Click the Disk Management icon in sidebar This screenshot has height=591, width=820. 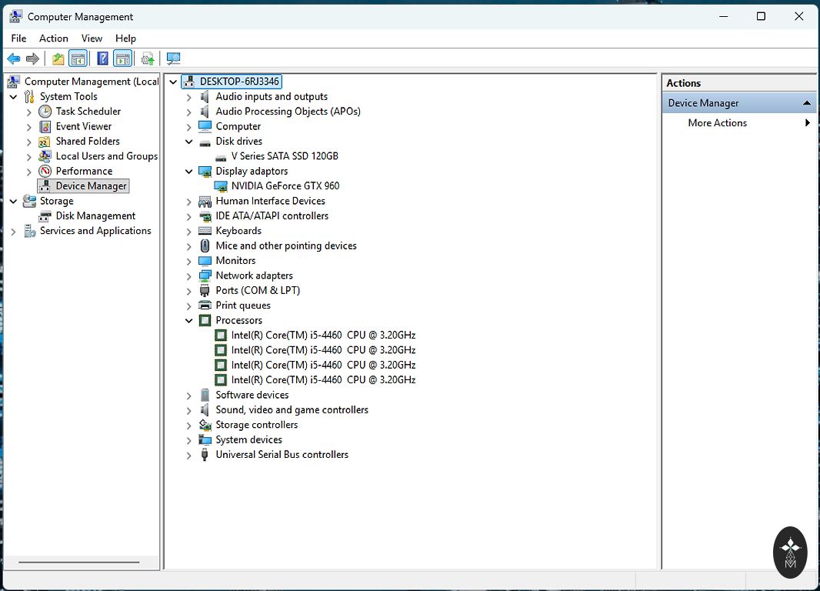(45, 216)
